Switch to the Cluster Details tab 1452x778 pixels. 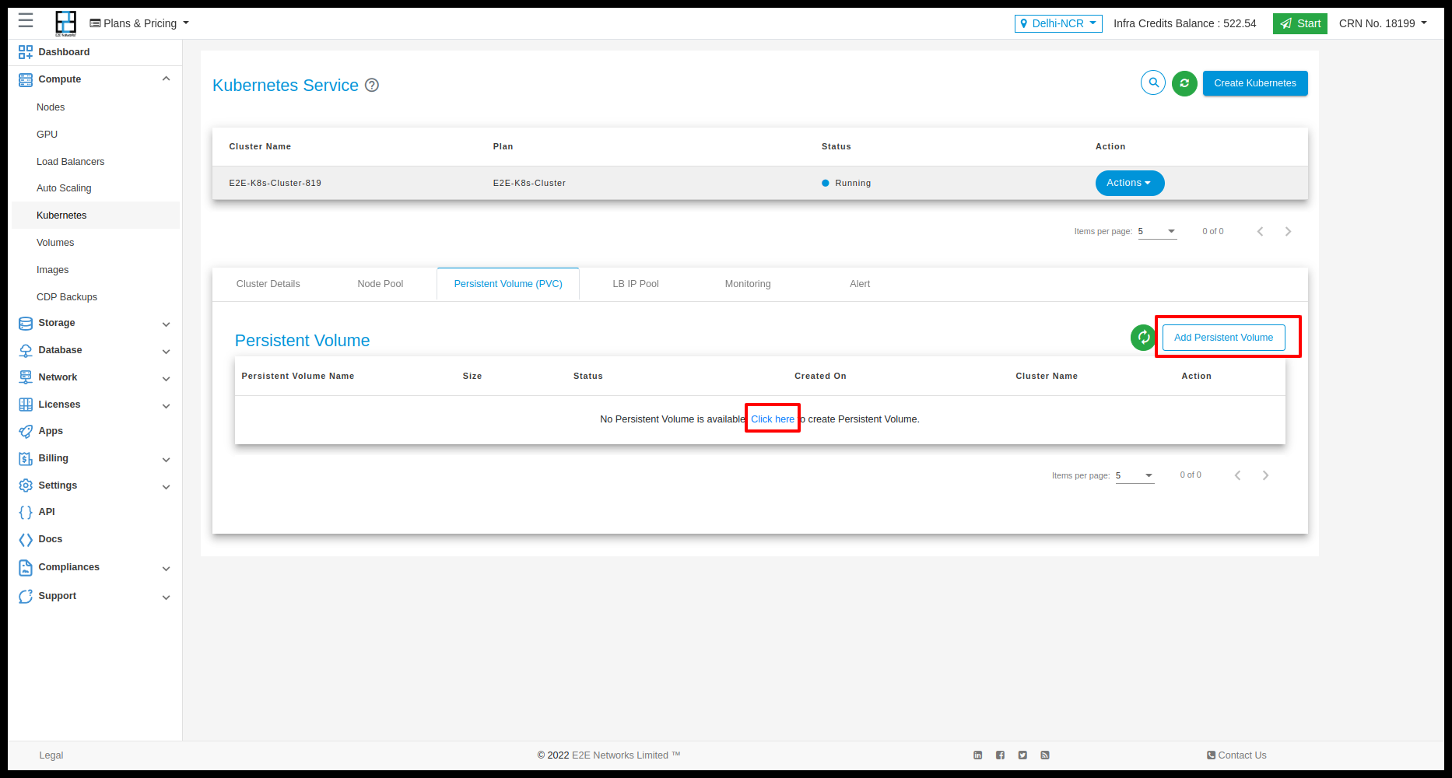268,284
